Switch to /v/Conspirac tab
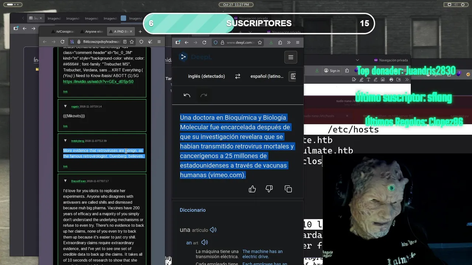 coord(63,32)
